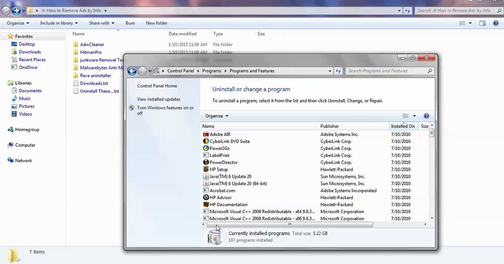The image size is (504, 264).
Task: Click the Search Programs and Features box
Action: (x=390, y=71)
